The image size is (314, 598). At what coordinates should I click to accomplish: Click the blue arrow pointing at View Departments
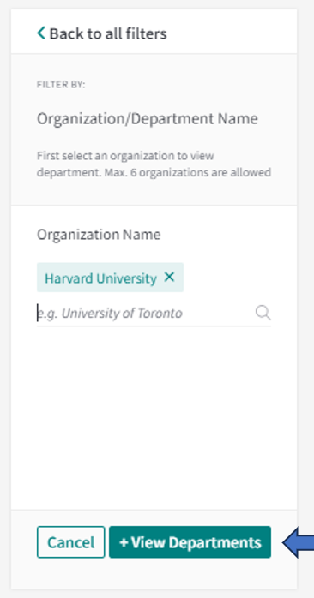(x=298, y=542)
